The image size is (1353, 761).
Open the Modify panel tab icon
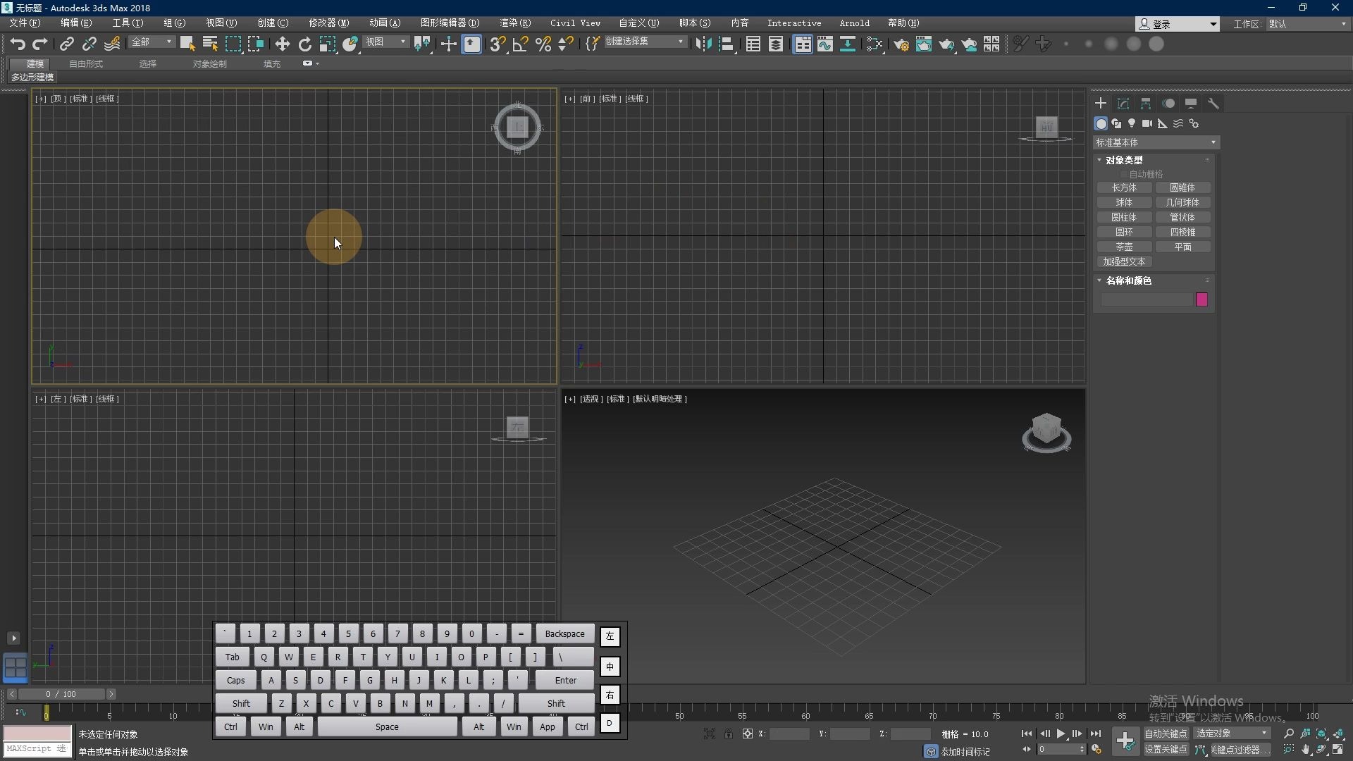(1123, 104)
